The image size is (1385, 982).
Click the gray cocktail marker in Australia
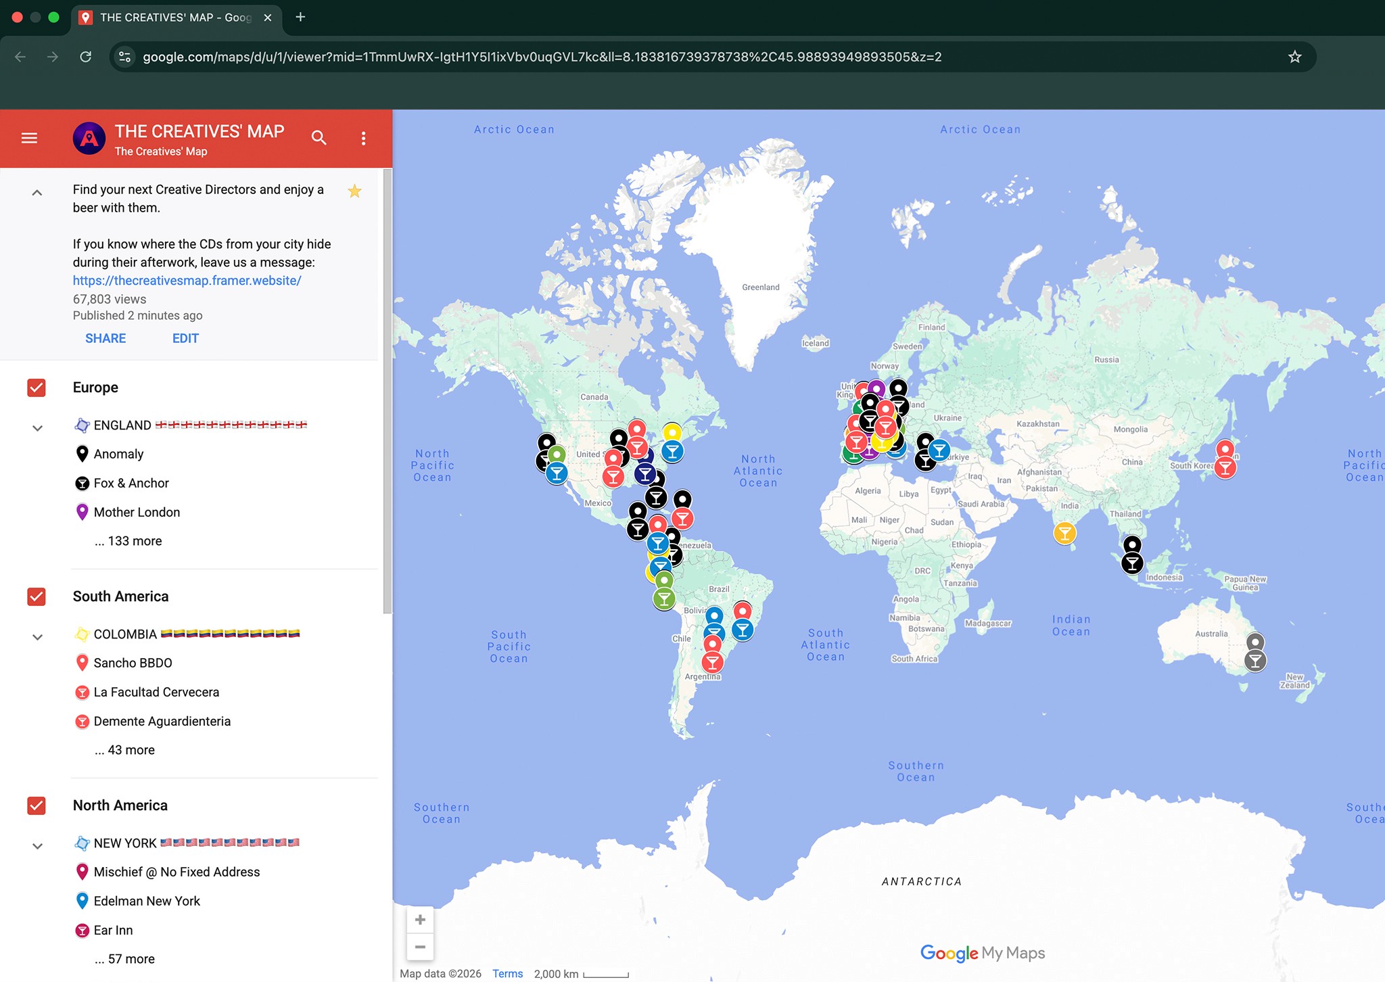pos(1255,660)
